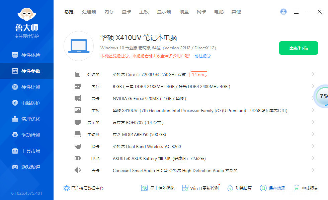
Task: Switch to the 显卡 tab
Action: point(127,12)
